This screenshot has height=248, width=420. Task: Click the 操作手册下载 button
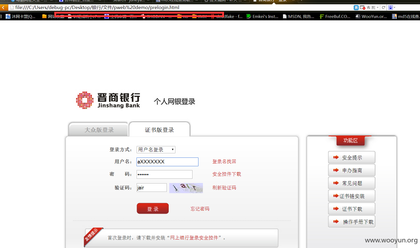click(x=352, y=222)
